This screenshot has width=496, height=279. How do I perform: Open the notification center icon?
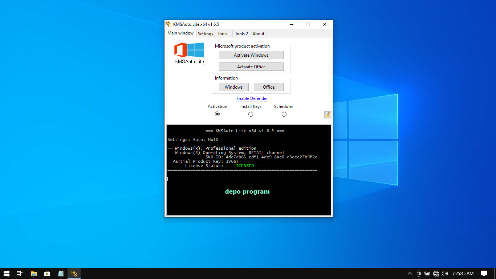484,274
